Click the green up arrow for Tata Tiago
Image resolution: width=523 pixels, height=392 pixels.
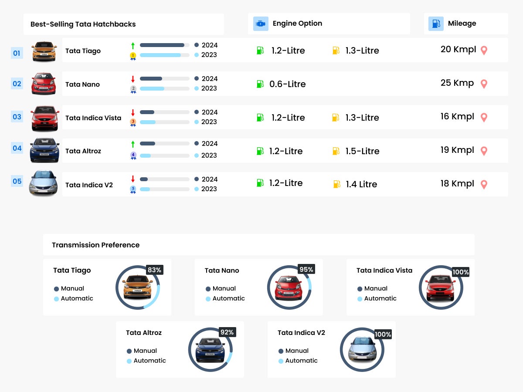tap(133, 45)
